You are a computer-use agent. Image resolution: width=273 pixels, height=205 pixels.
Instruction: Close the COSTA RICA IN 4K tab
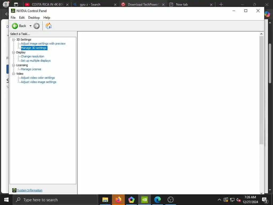[x=67, y=5]
